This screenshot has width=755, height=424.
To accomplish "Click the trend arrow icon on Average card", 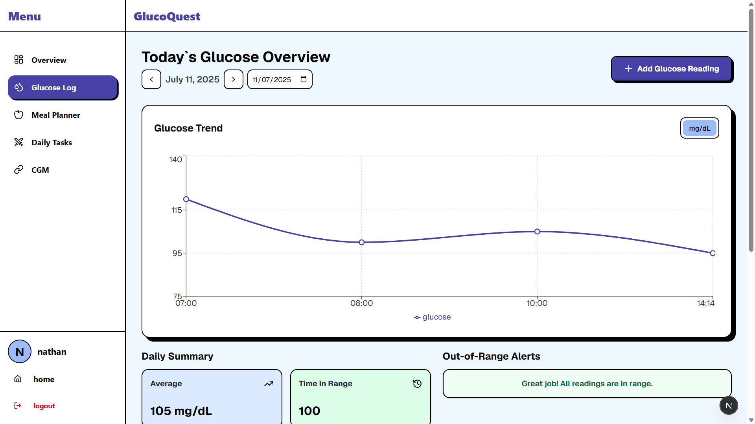I will pos(269,384).
